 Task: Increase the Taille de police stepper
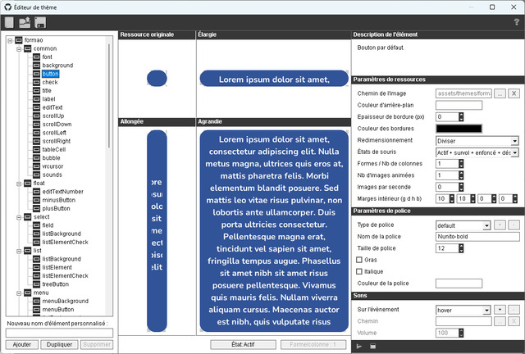coord(461,247)
